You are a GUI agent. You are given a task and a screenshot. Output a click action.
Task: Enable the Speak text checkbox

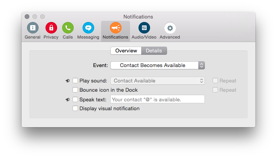point(75,99)
